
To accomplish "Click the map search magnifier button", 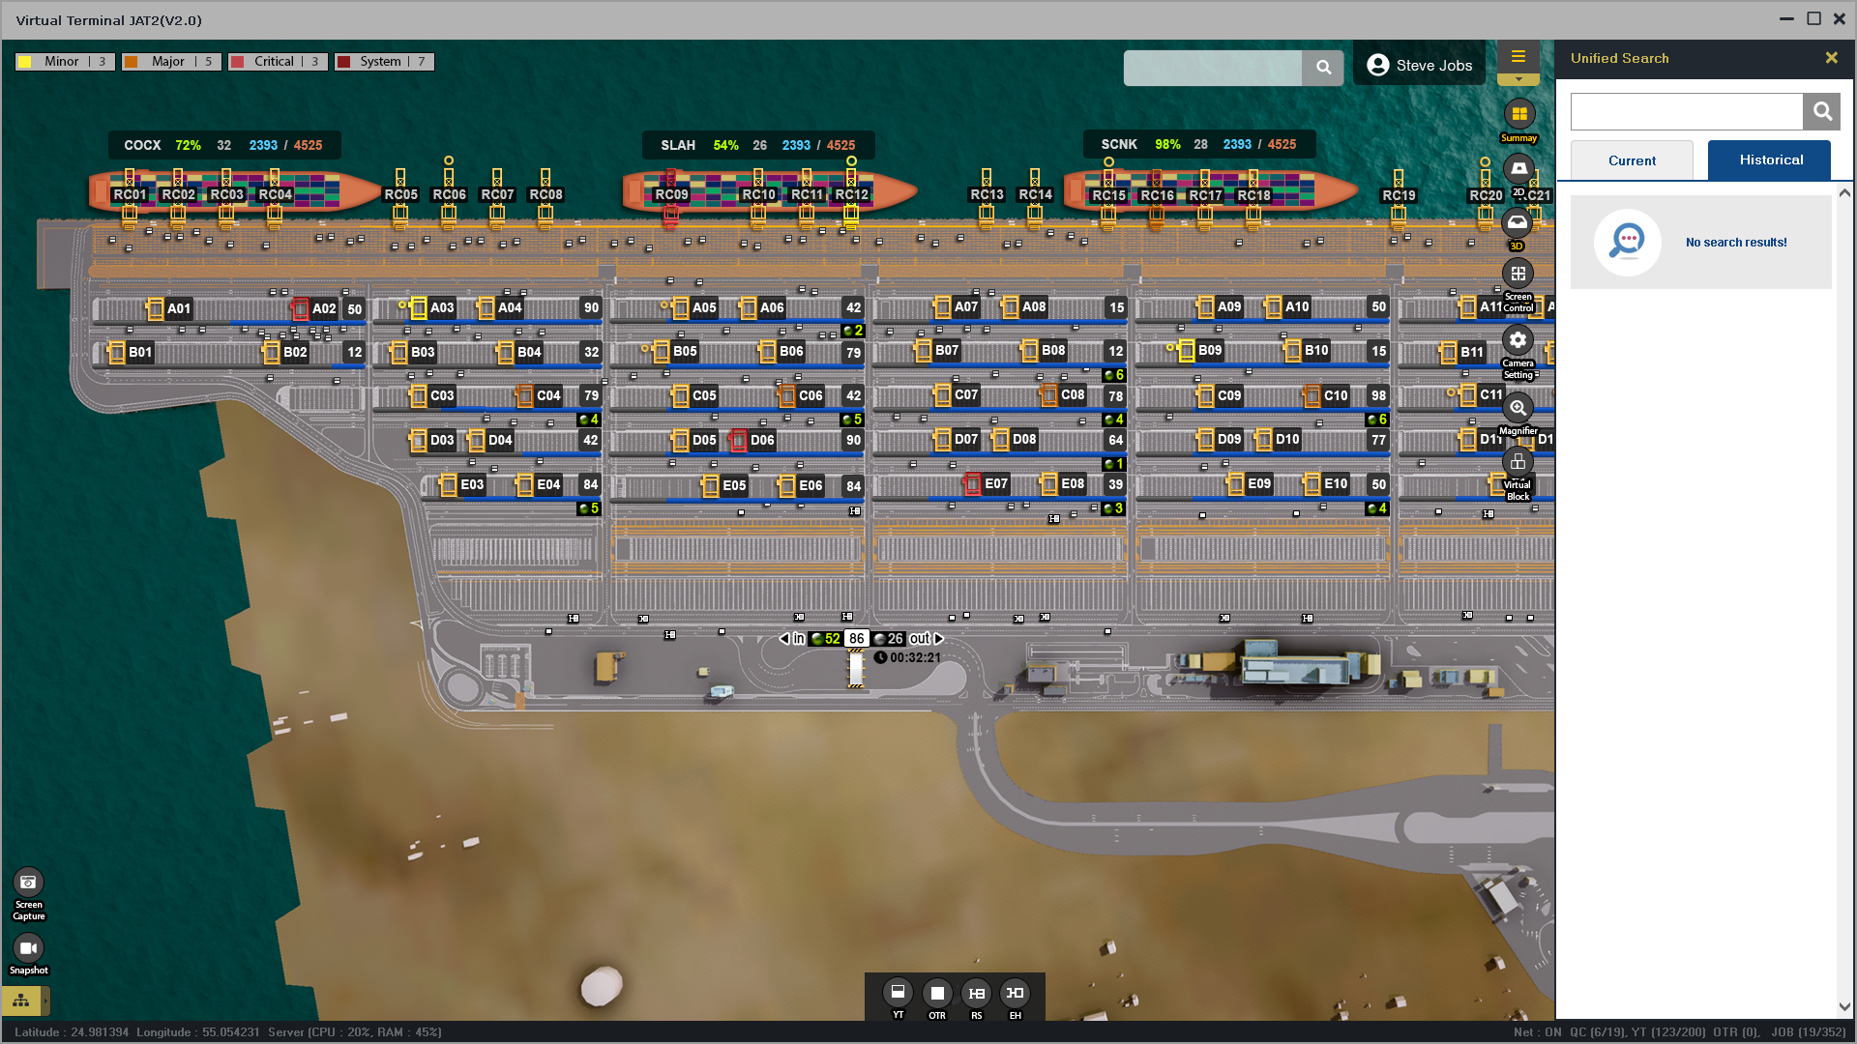I will (1323, 68).
